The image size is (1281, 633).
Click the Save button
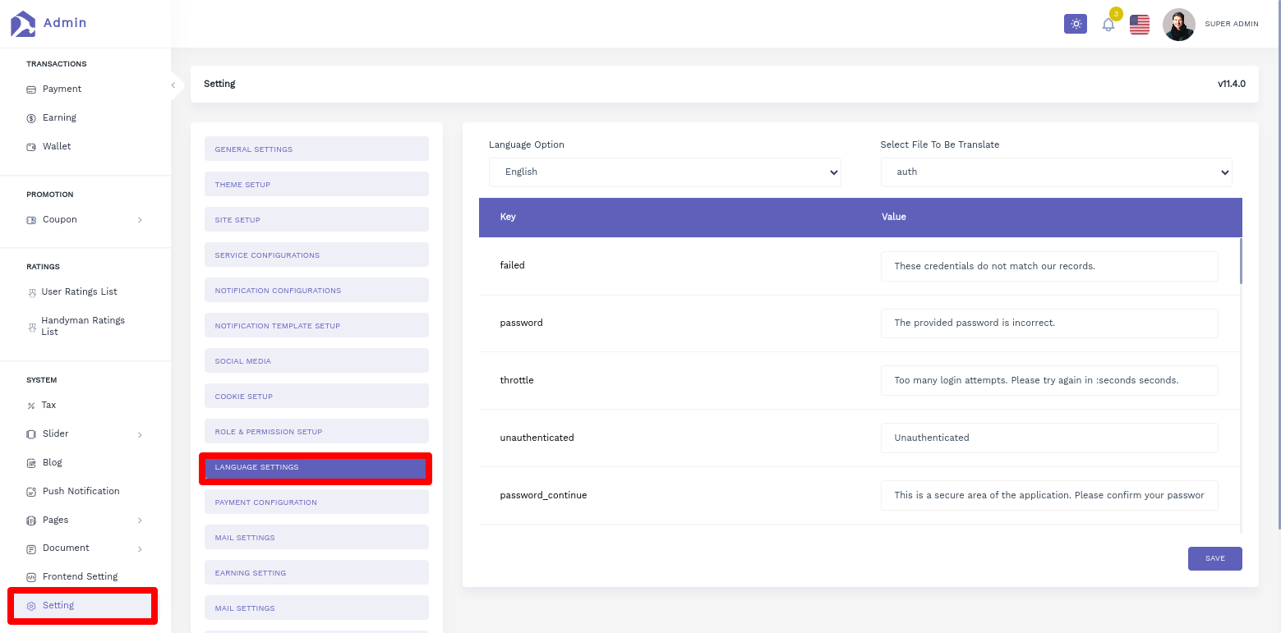(x=1214, y=558)
